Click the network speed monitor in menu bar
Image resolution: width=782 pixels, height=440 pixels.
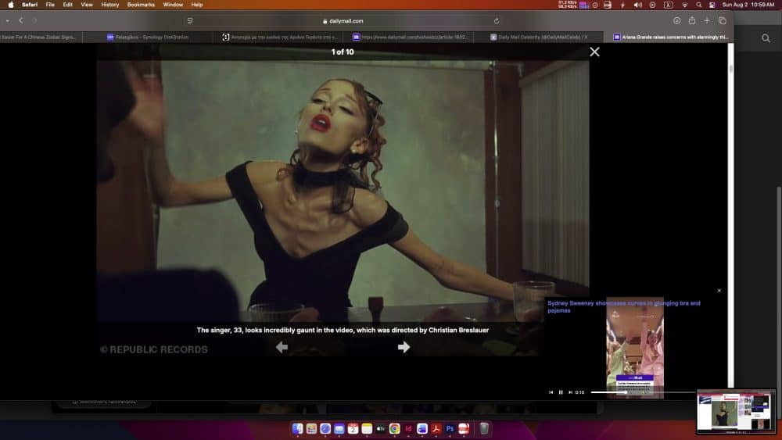(x=567, y=5)
